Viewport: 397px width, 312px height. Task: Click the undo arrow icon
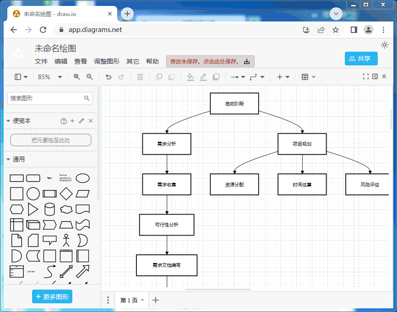[x=109, y=77]
